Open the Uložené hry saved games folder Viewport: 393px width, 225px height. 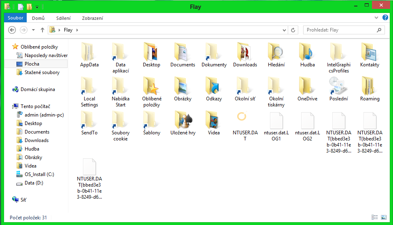coord(183,123)
